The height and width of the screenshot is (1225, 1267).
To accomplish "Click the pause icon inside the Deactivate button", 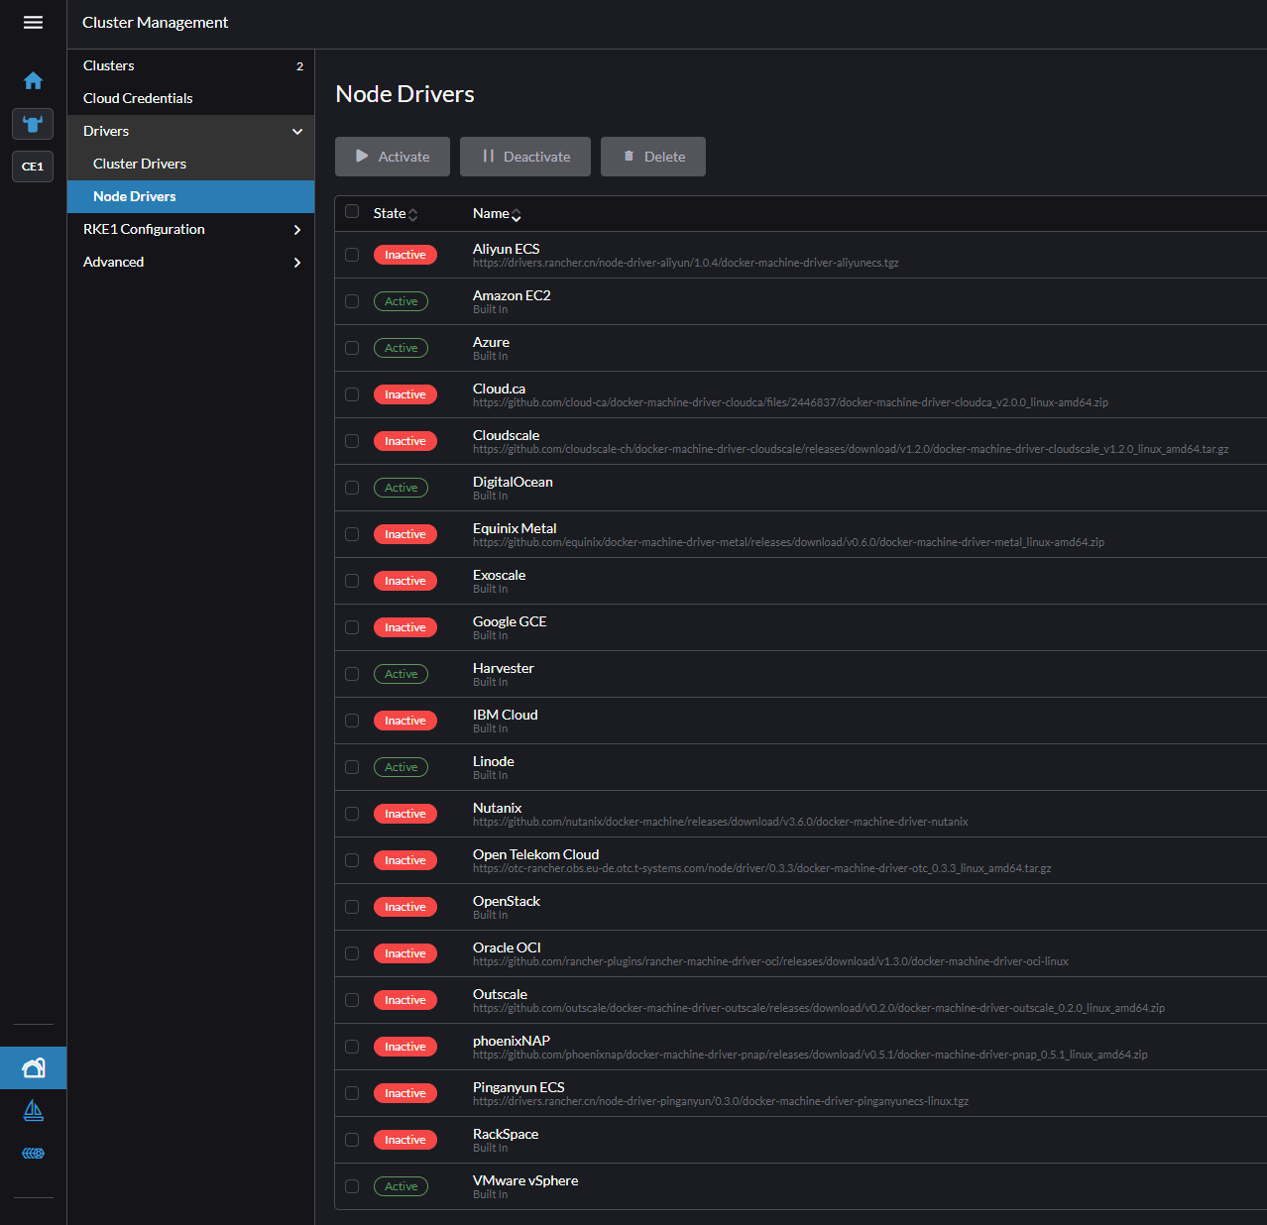I will click(490, 156).
